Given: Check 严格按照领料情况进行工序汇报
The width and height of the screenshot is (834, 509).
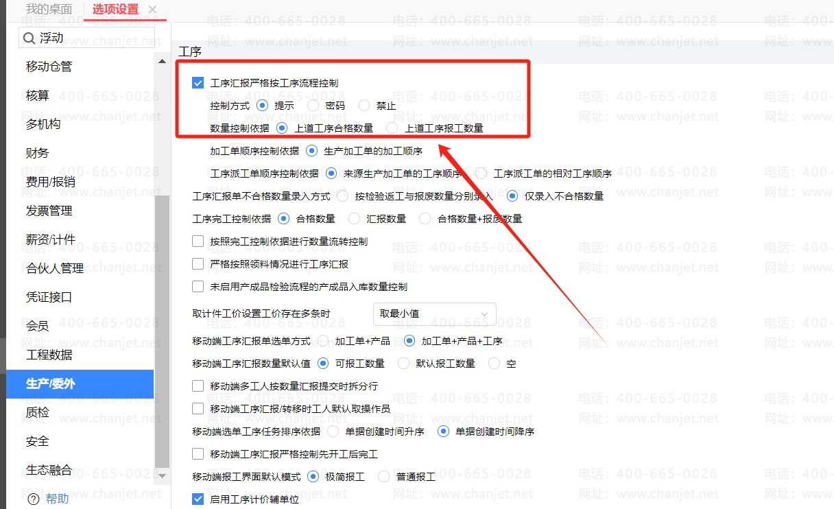Looking at the screenshot, I should tap(198, 264).
